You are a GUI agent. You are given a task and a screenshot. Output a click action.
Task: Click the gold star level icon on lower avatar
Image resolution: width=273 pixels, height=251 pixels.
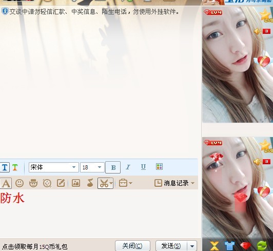266,146
